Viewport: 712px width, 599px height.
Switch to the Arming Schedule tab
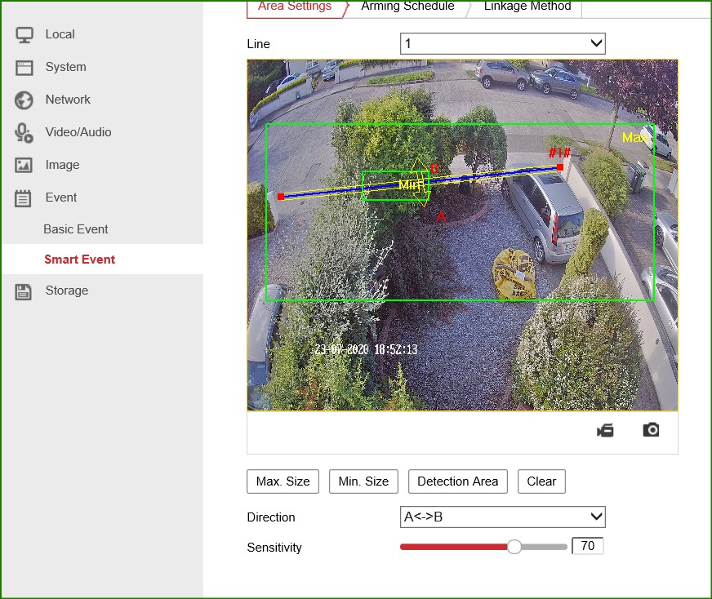(407, 7)
